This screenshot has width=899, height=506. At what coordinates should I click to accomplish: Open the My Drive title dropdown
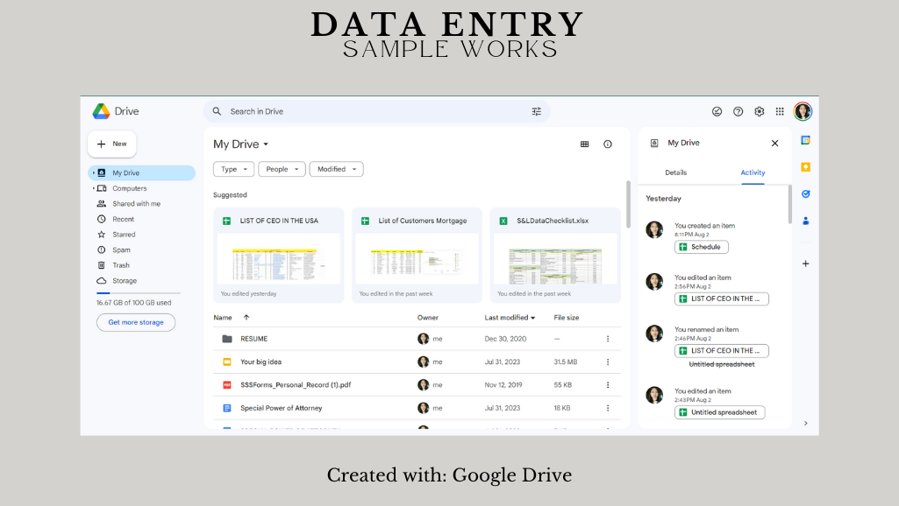[241, 144]
